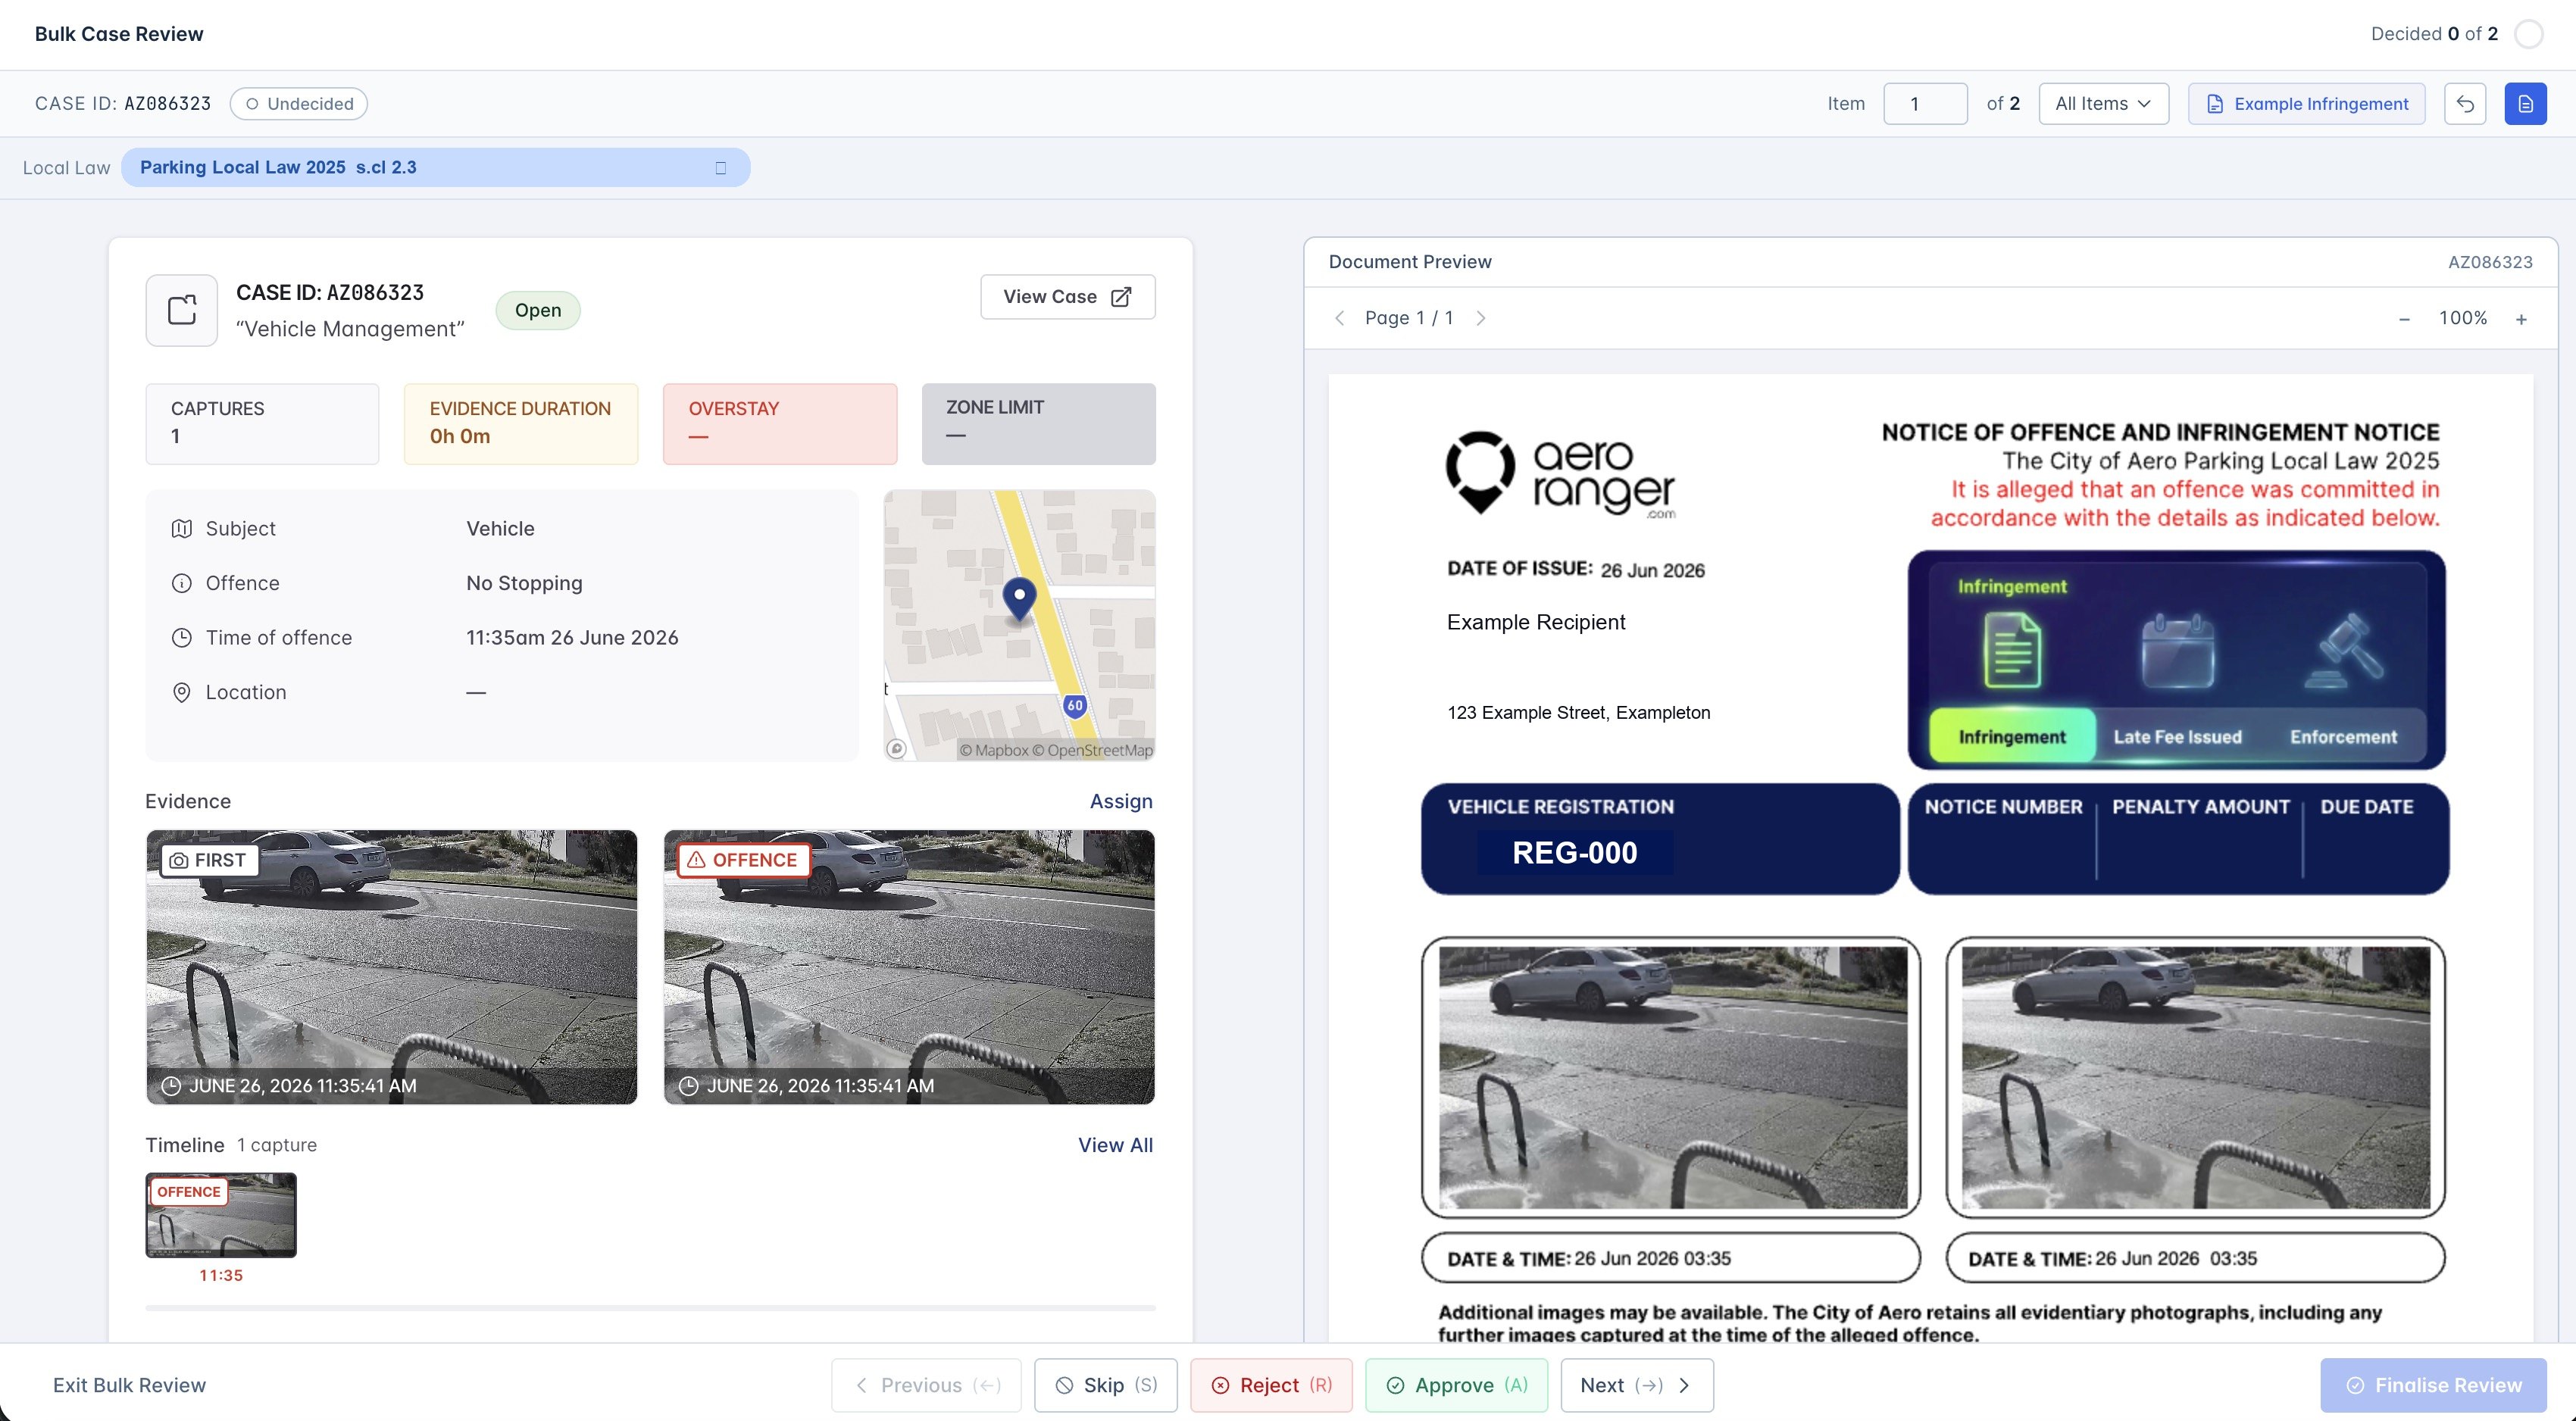Screen dimensions: 2576x1421
Task: Click the View All timeline link
Action: (x=1115, y=1146)
